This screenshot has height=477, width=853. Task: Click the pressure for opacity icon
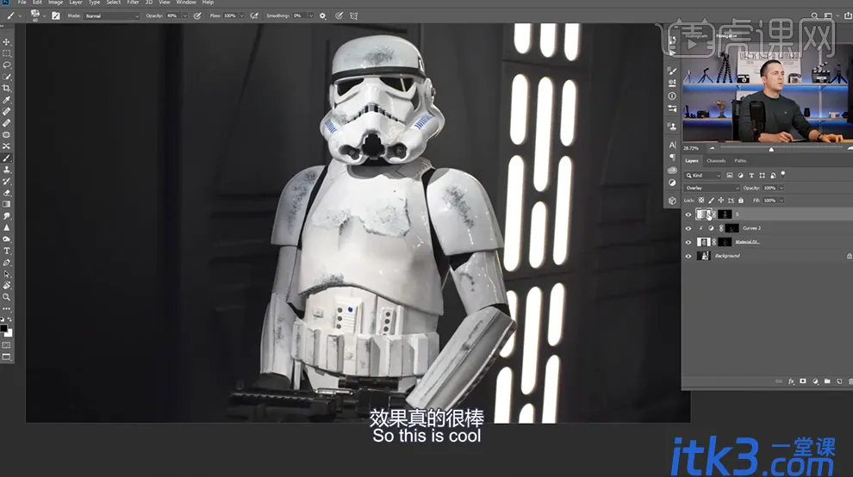197,15
